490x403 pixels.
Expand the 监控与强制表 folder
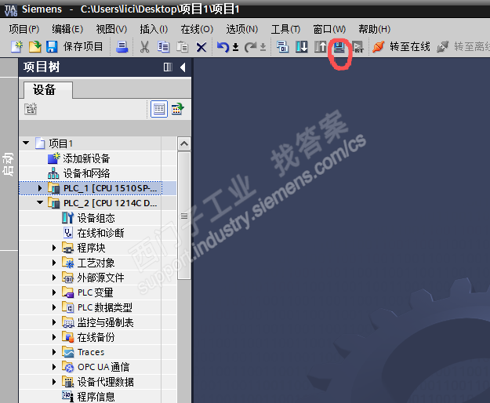tap(54, 322)
